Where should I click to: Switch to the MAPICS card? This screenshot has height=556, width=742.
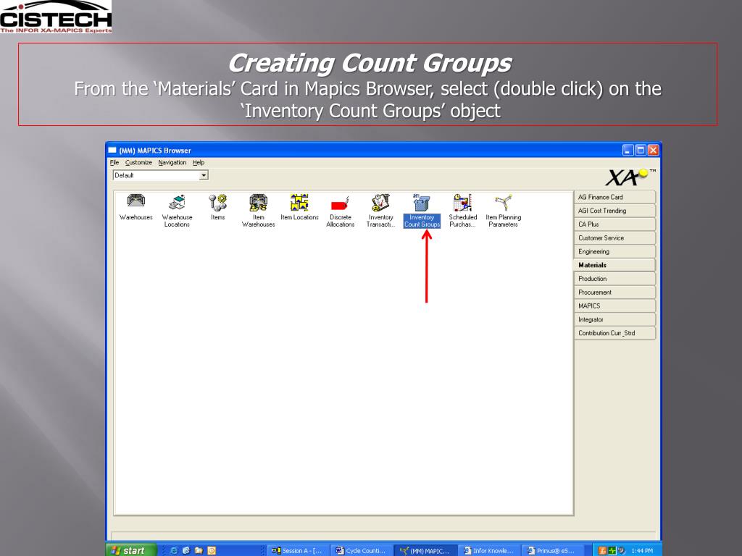coord(614,306)
